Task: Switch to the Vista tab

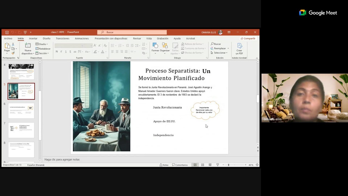Action: [x=149, y=38]
